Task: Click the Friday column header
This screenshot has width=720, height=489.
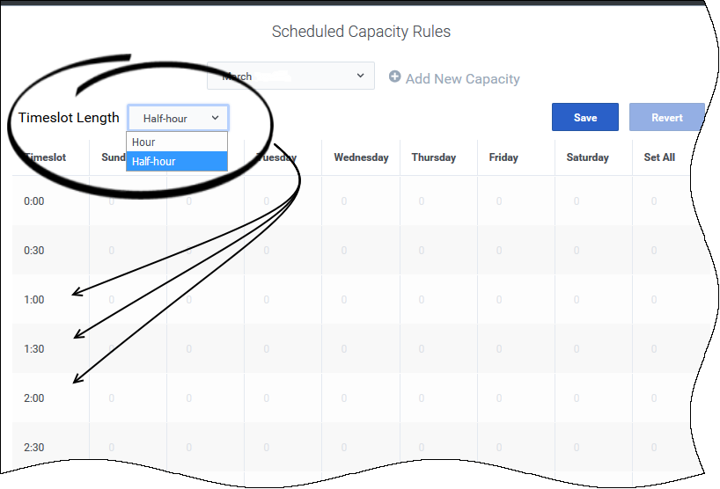Action: pyautogui.click(x=503, y=157)
